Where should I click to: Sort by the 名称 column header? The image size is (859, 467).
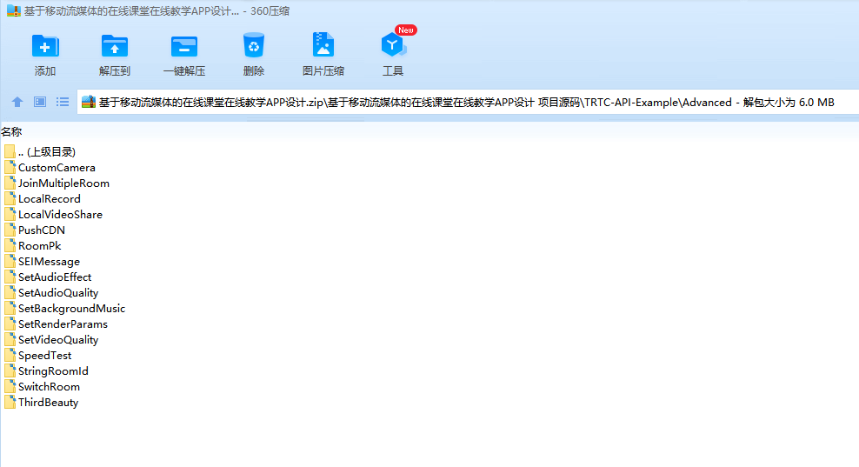tap(11, 131)
